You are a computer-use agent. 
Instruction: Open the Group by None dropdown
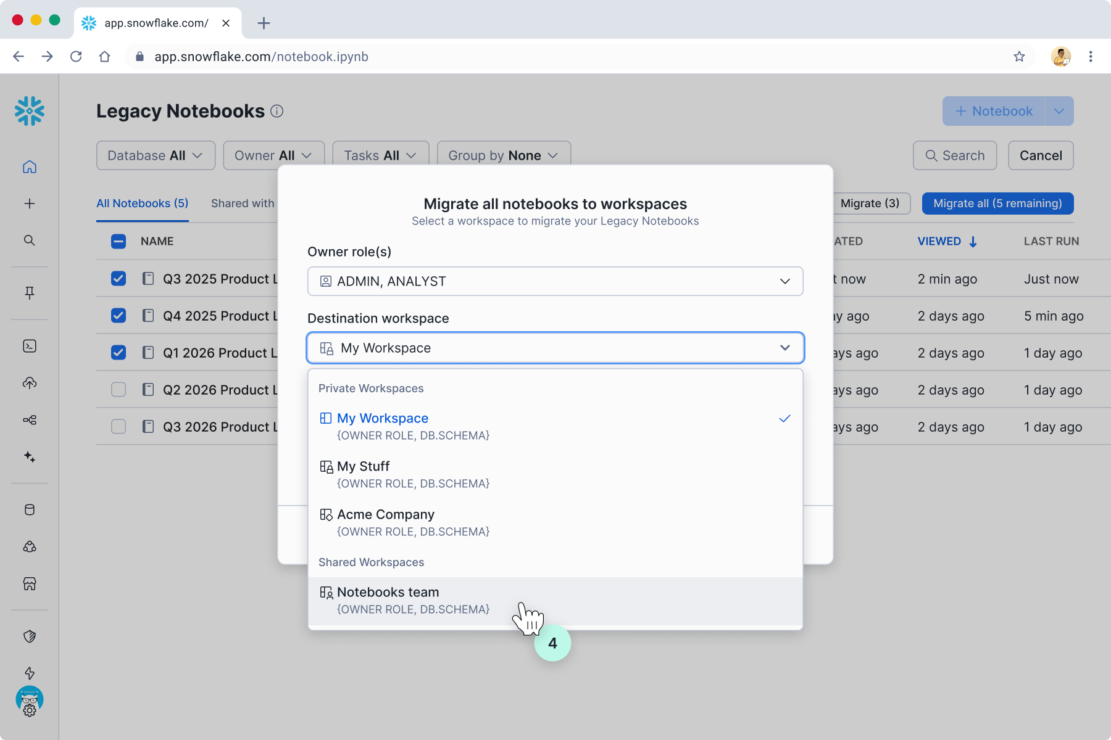504,155
